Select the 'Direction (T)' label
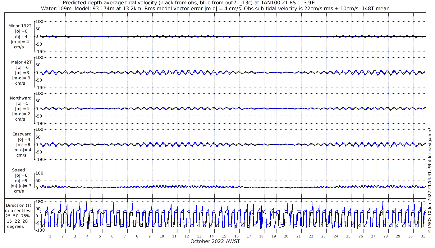This screenshot has height=248, width=435. click(x=19, y=206)
